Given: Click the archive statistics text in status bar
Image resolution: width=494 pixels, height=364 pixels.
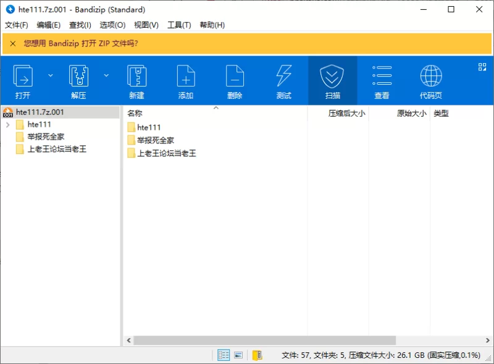Looking at the screenshot, I should 381,355.
